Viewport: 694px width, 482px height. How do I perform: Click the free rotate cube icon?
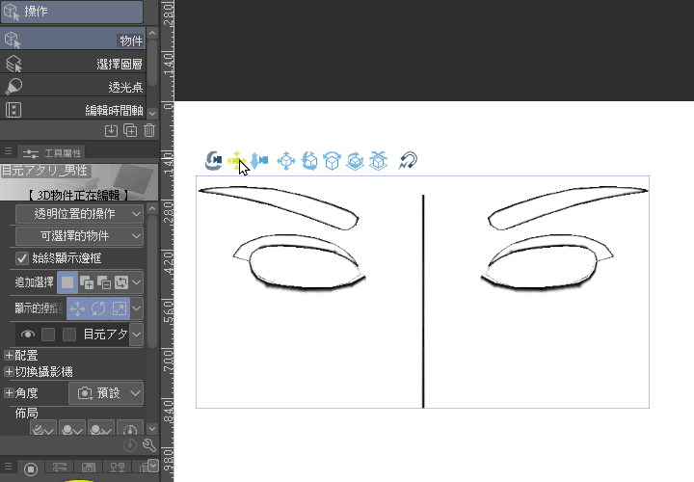(309, 160)
